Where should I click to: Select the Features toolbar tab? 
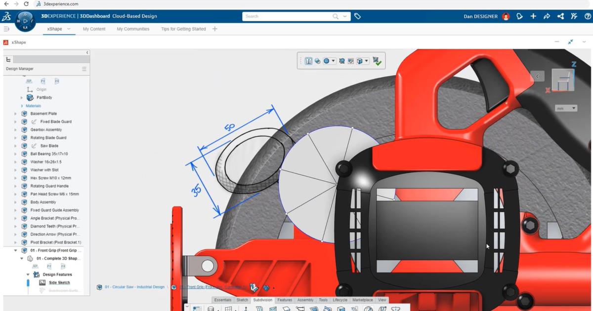click(285, 300)
